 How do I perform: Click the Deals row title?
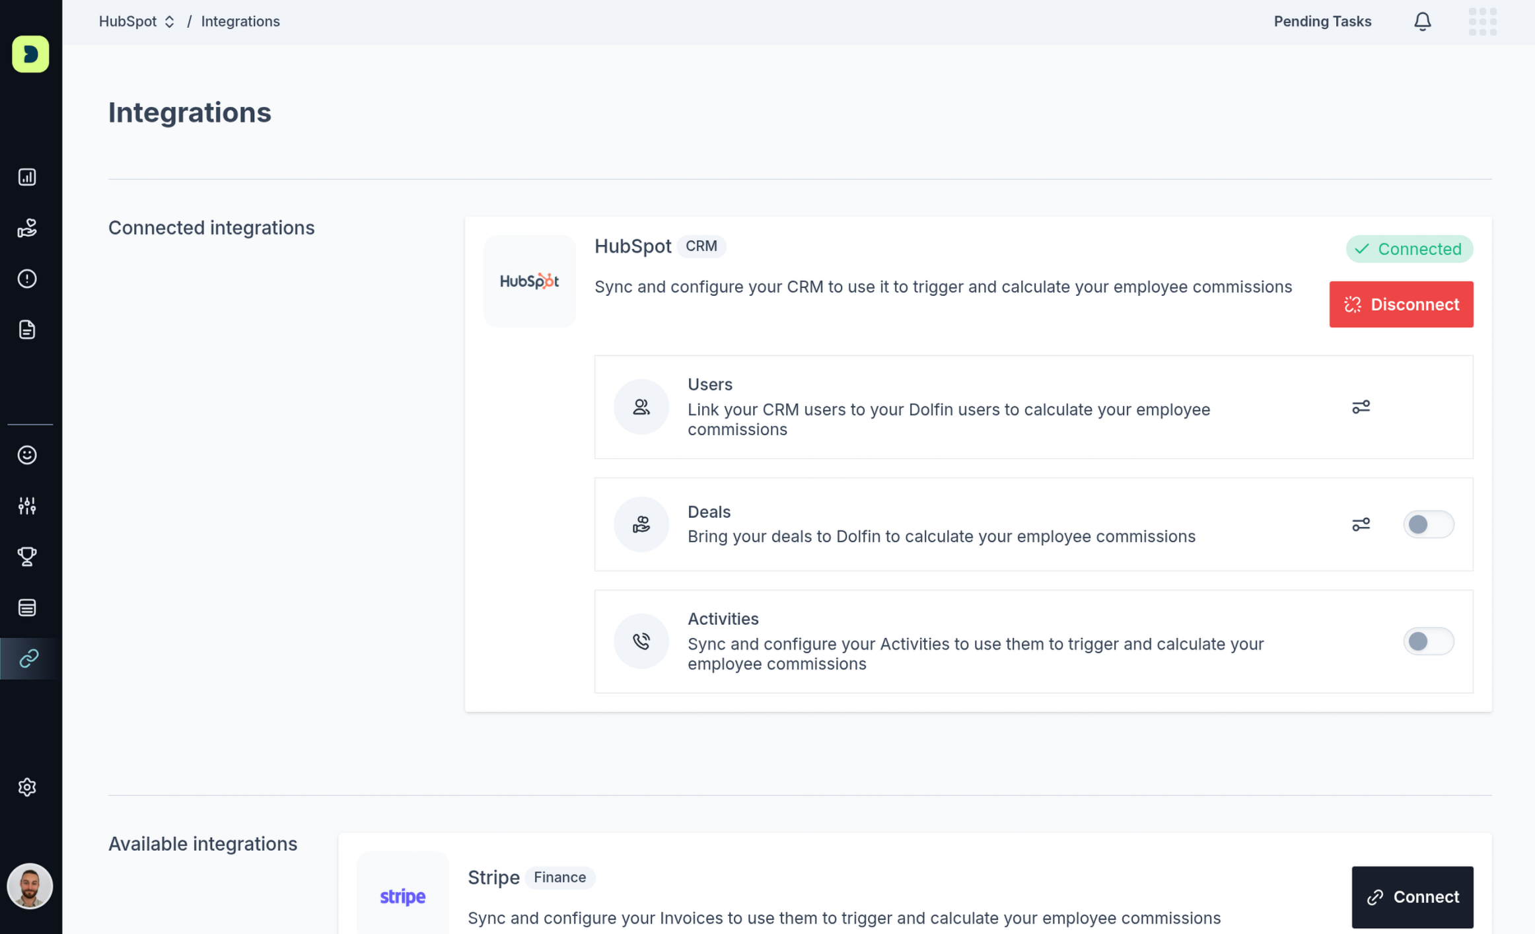click(x=709, y=512)
